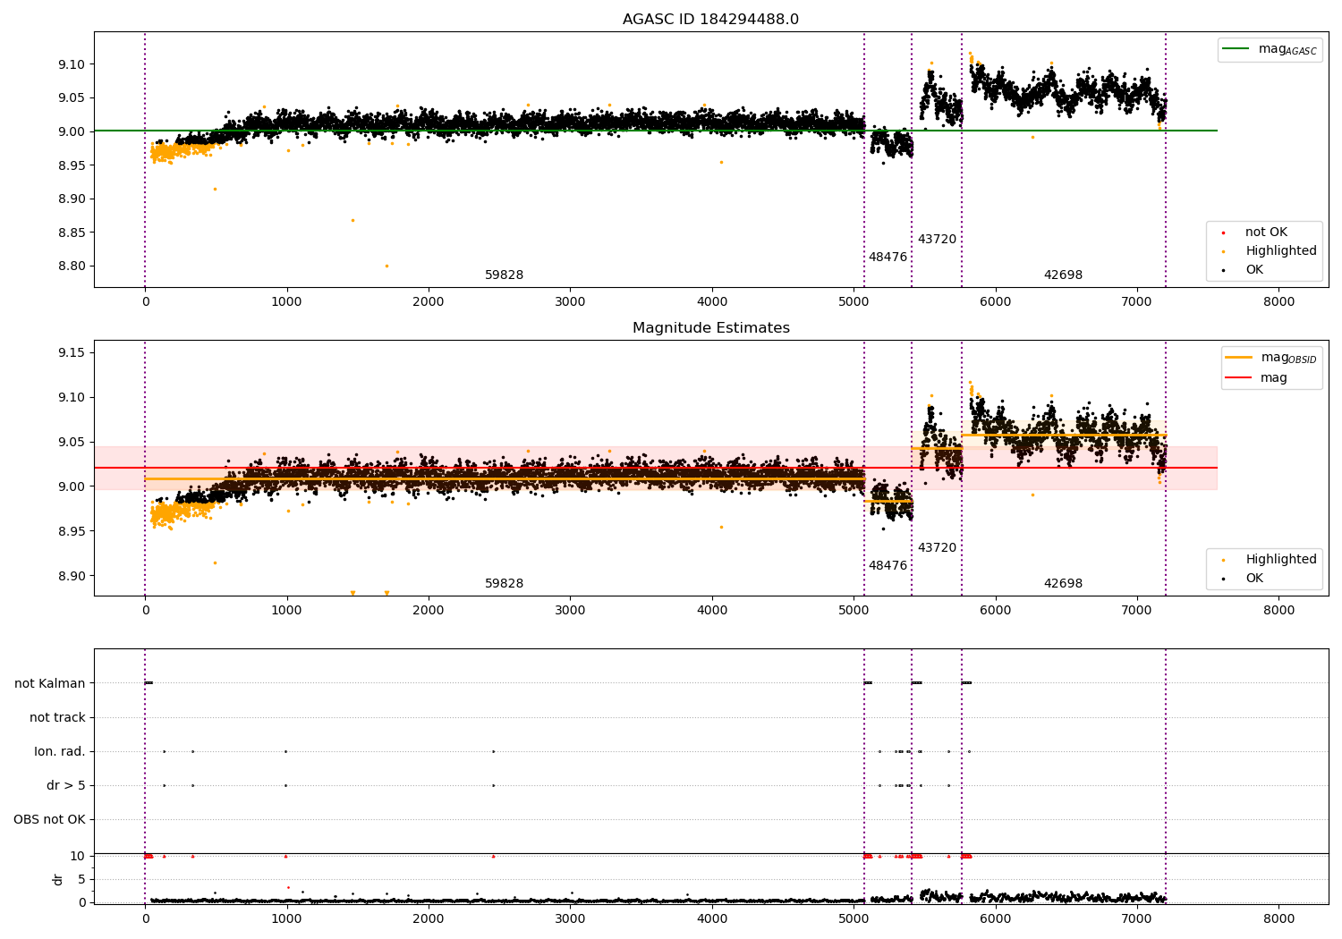The width and height of the screenshot is (1342, 939).
Task: Click the 9.10 tick label in the top plot
Action: click(x=72, y=64)
